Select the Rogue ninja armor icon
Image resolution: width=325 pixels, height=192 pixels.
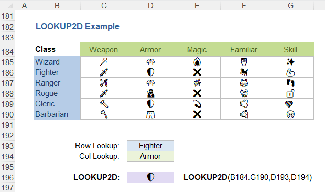(150, 93)
